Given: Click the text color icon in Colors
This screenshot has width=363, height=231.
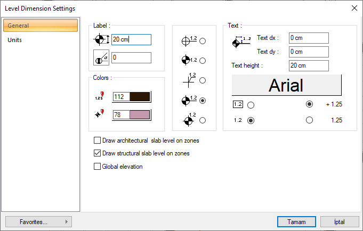Looking at the screenshot, I should (99, 96).
